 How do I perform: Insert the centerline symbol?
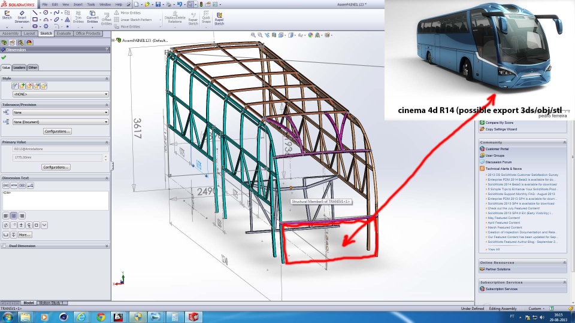[29, 226]
